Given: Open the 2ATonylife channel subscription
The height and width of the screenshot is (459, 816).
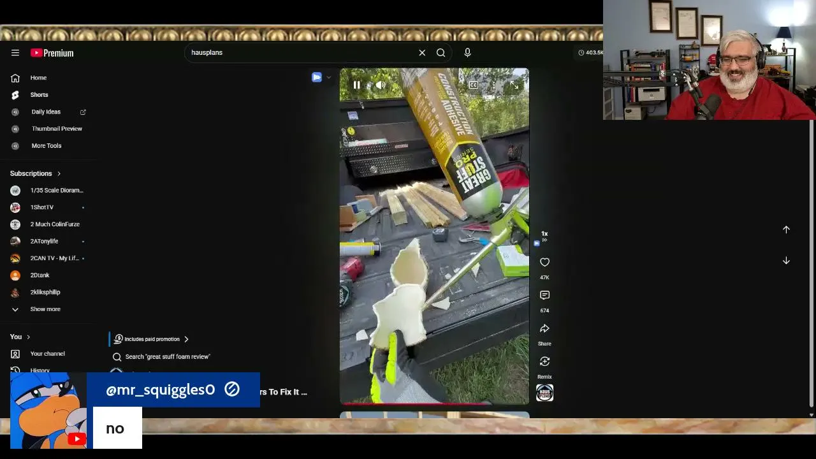Looking at the screenshot, I should (44, 242).
